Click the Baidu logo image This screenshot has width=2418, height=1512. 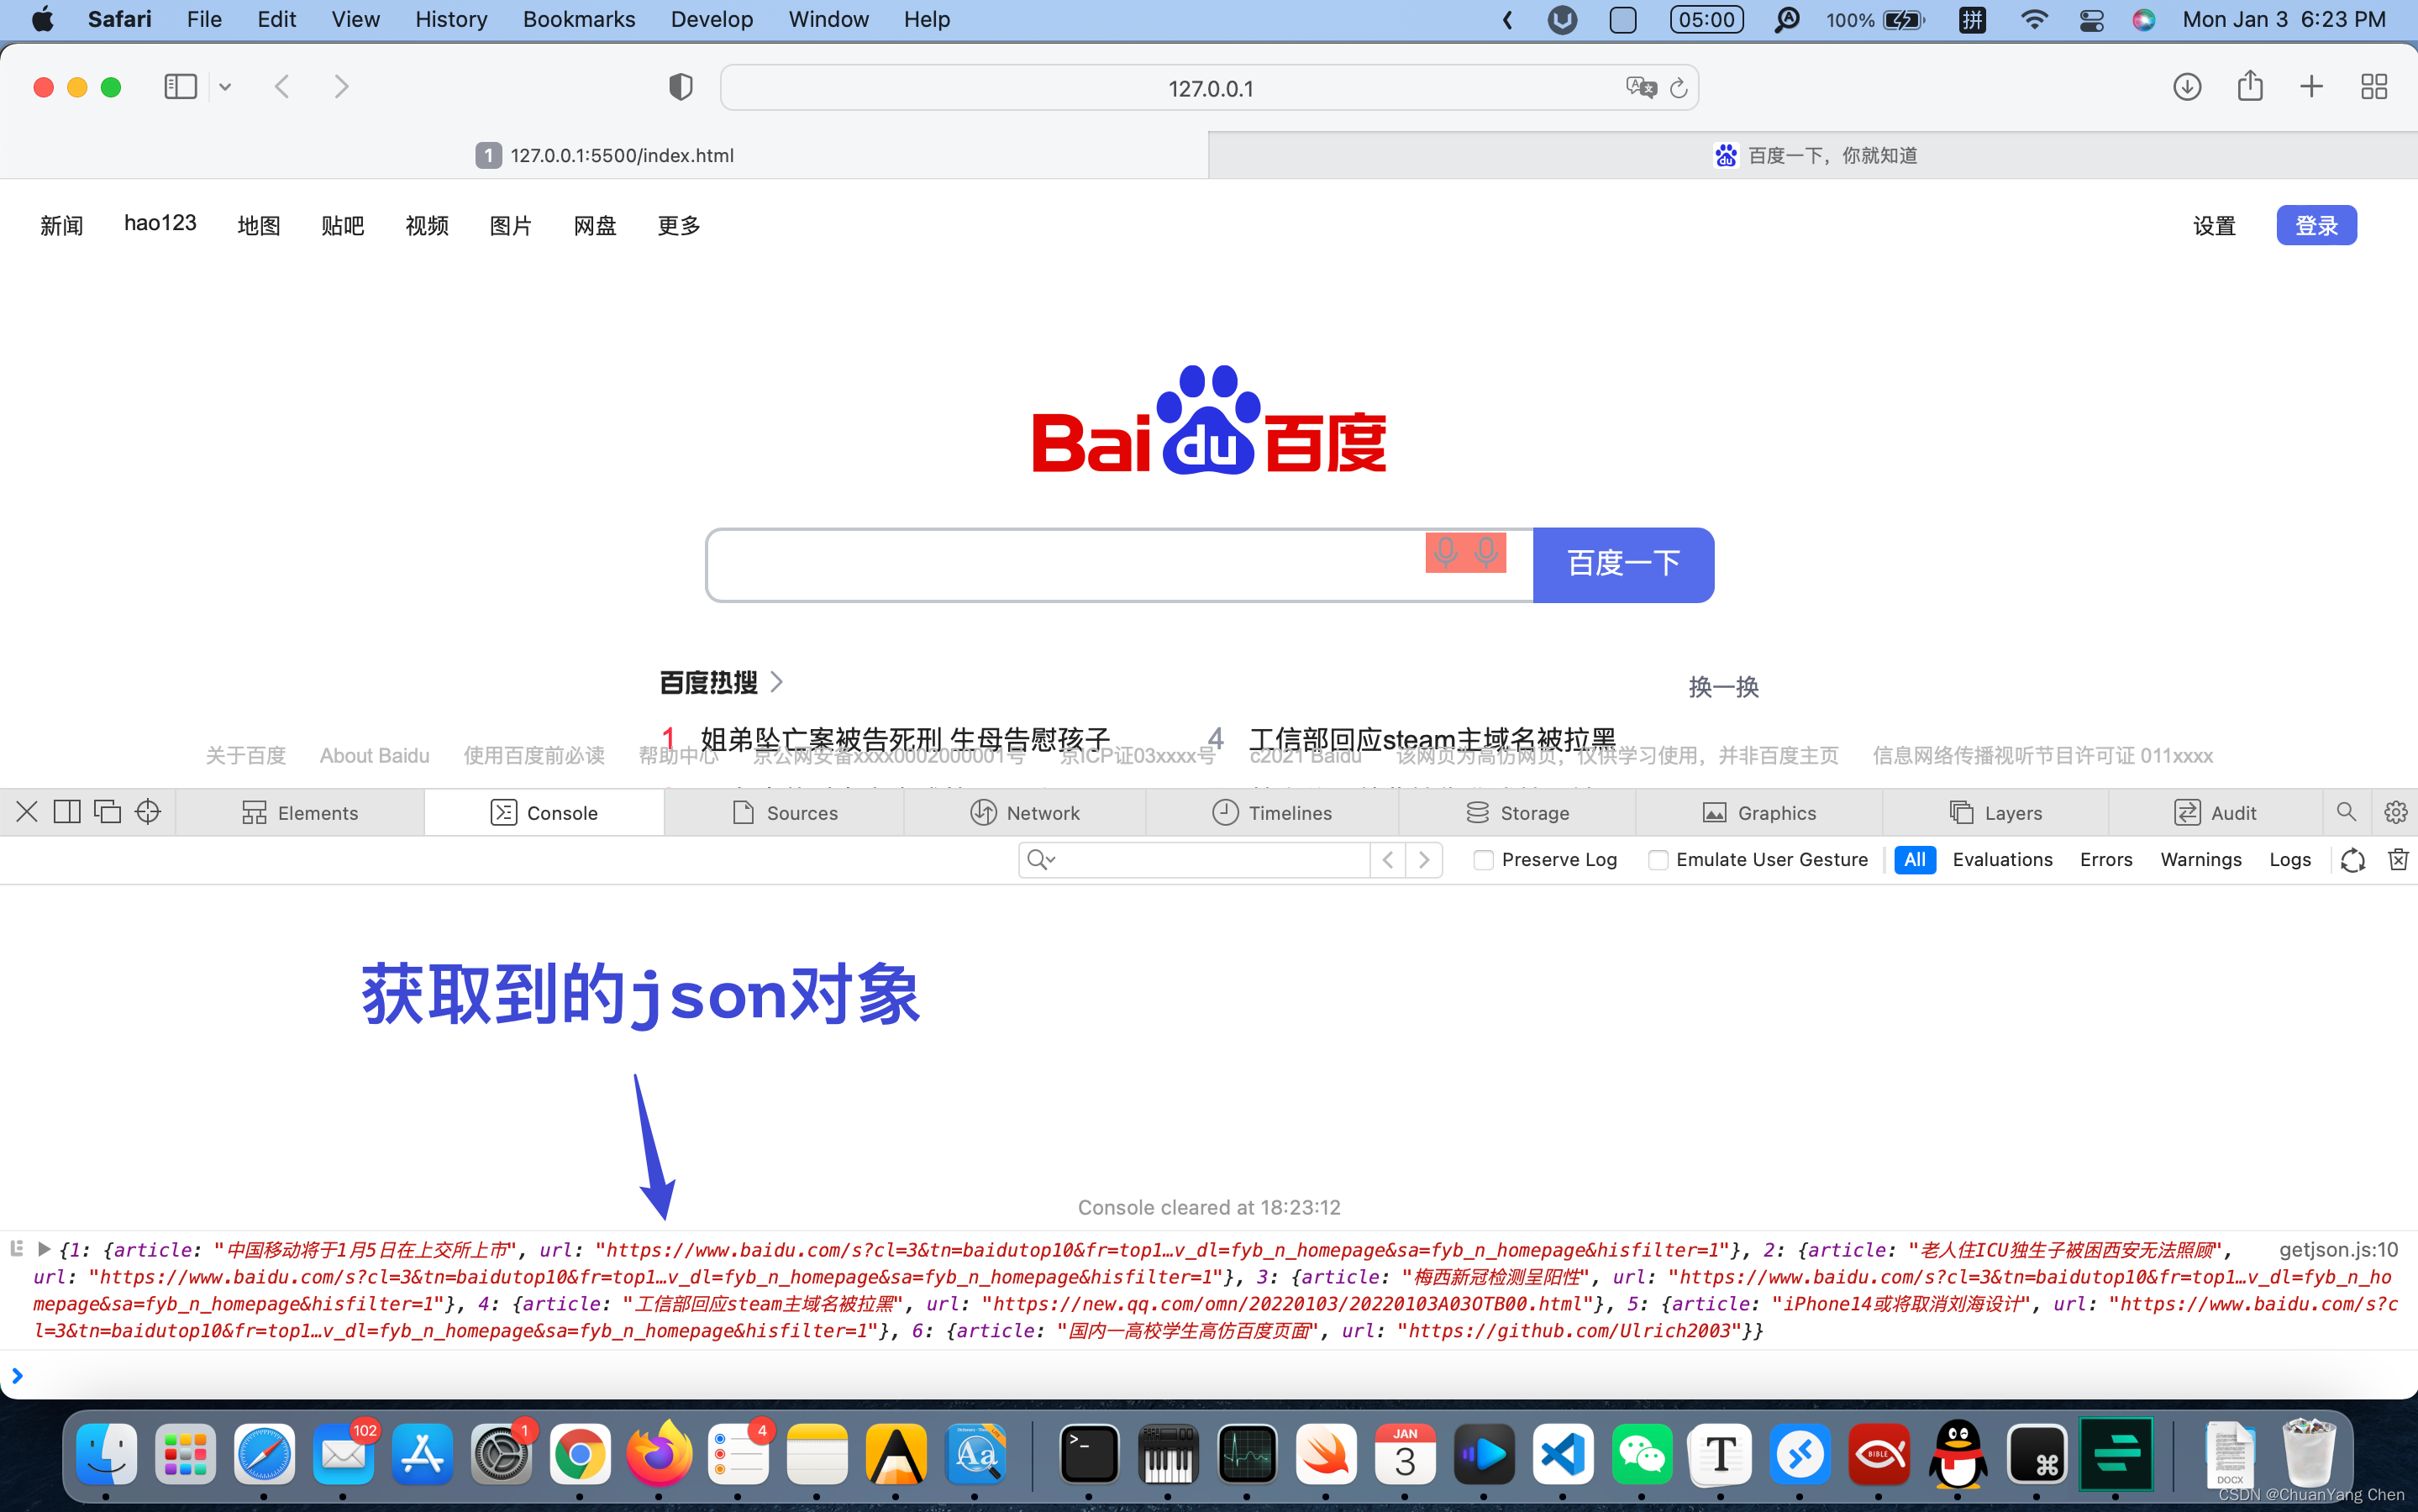pos(1209,420)
